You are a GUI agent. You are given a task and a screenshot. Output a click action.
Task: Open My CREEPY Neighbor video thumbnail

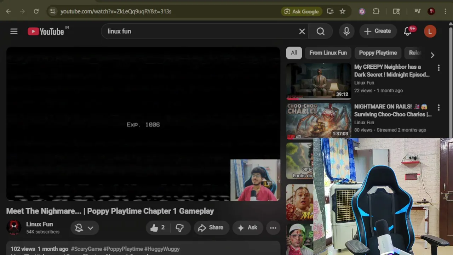(x=319, y=81)
